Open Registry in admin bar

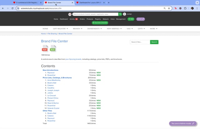[x=98, y=19]
